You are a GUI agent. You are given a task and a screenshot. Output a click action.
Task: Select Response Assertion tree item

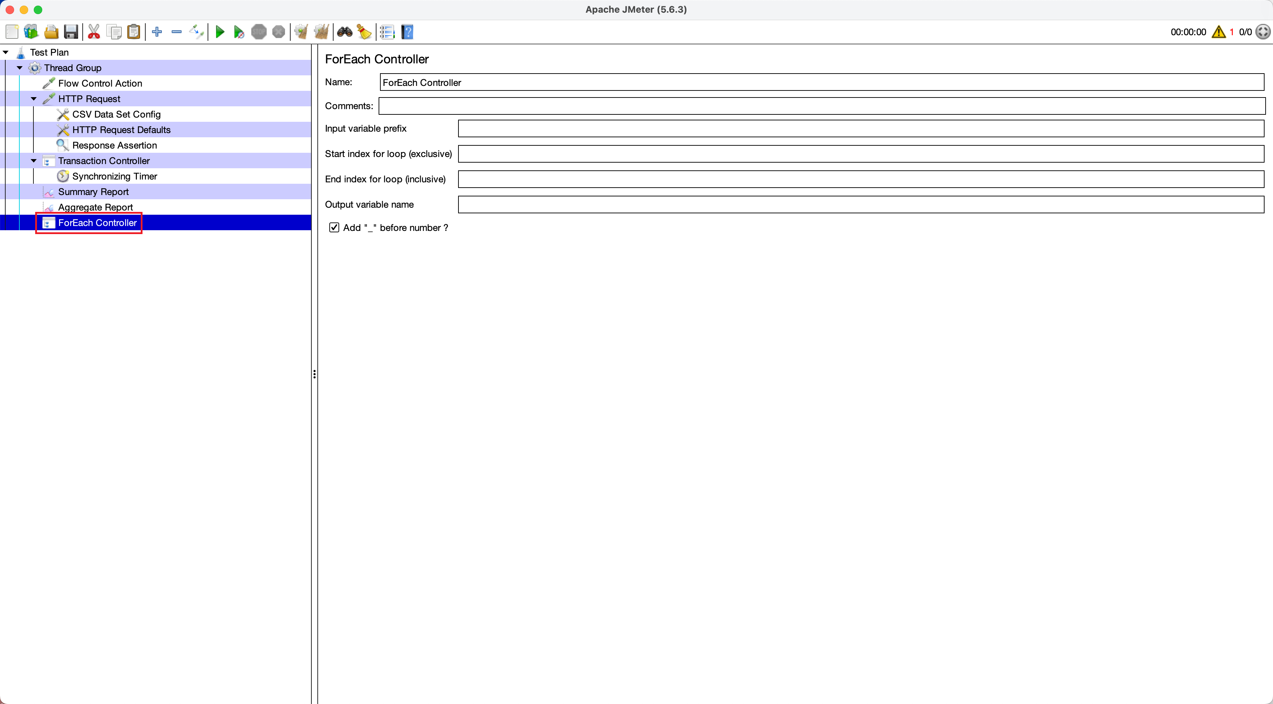point(115,145)
